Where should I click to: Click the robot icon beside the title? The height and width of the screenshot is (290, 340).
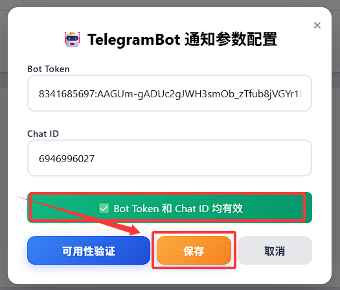[x=73, y=40]
